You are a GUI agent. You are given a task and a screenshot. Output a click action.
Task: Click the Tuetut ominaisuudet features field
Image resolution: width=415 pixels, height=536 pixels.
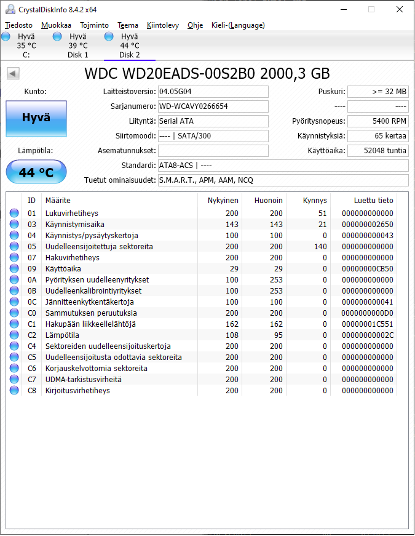[x=283, y=180]
